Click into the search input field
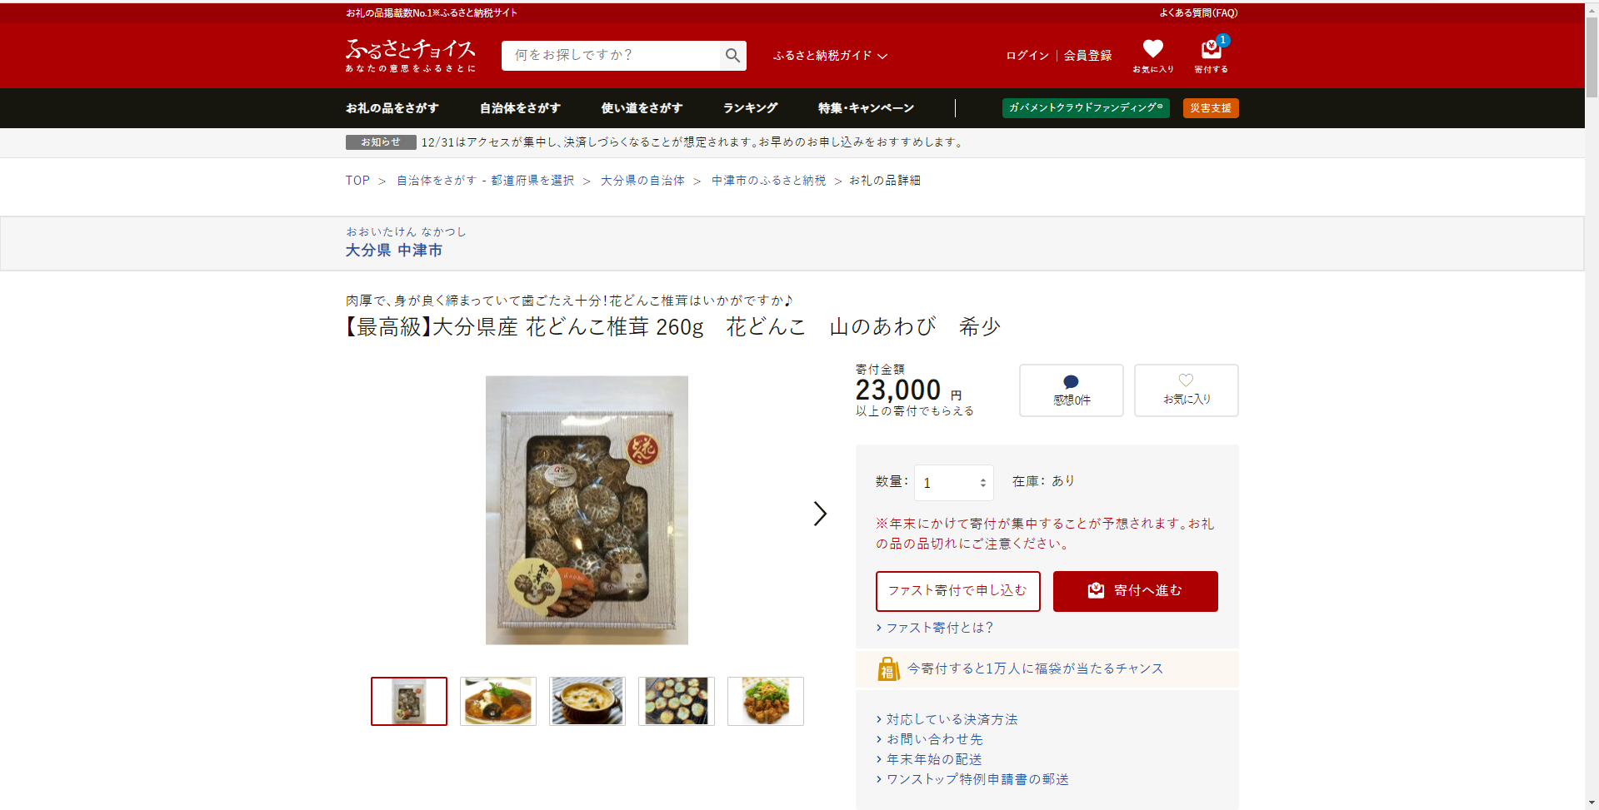This screenshot has height=810, width=1599. click(x=611, y=56)
